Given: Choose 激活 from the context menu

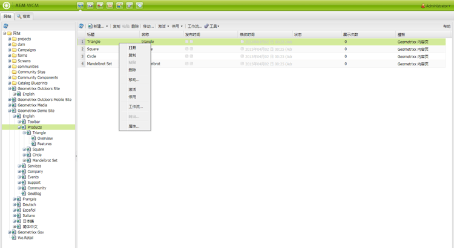Looking at the screenshot, I should point(134,90).
